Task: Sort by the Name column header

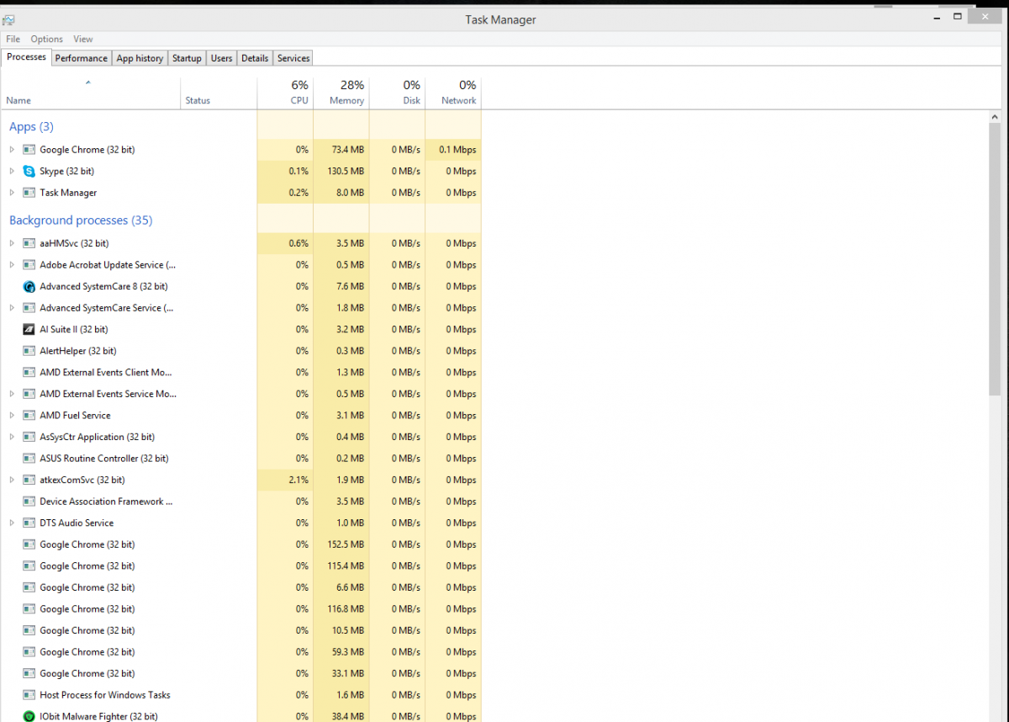Action: click(91, 93)
